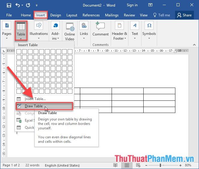Open Excel Spreadsheet option
Viewport: 199px width, 169px height.
25,120
